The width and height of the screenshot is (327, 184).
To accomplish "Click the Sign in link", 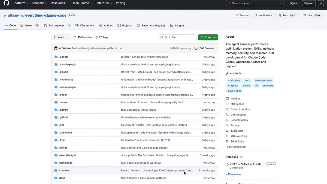I will 293,3.
